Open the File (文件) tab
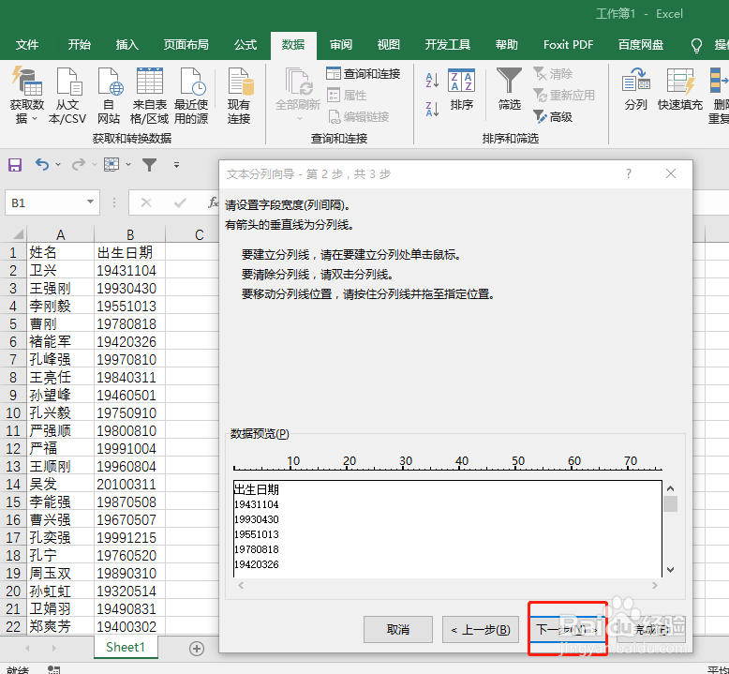The height and width of the screenshot is (674, 729). click(x=27, y=45)
